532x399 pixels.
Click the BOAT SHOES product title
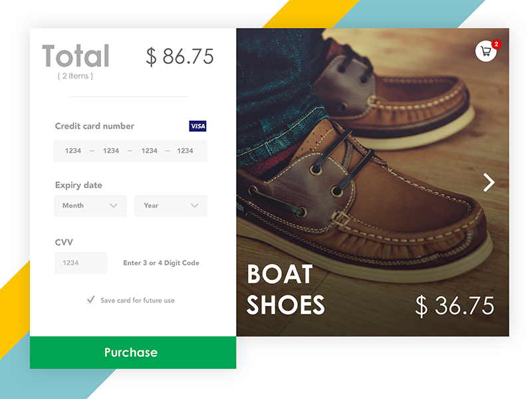[x=285, y=289]
